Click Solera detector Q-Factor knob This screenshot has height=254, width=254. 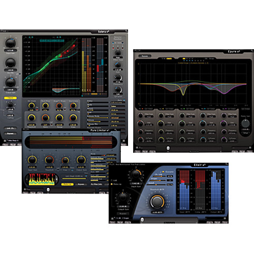[118, 89]
